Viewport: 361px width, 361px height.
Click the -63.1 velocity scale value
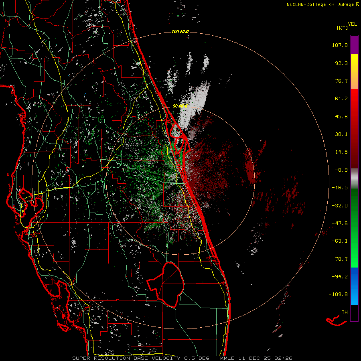(x=340, y=241)
